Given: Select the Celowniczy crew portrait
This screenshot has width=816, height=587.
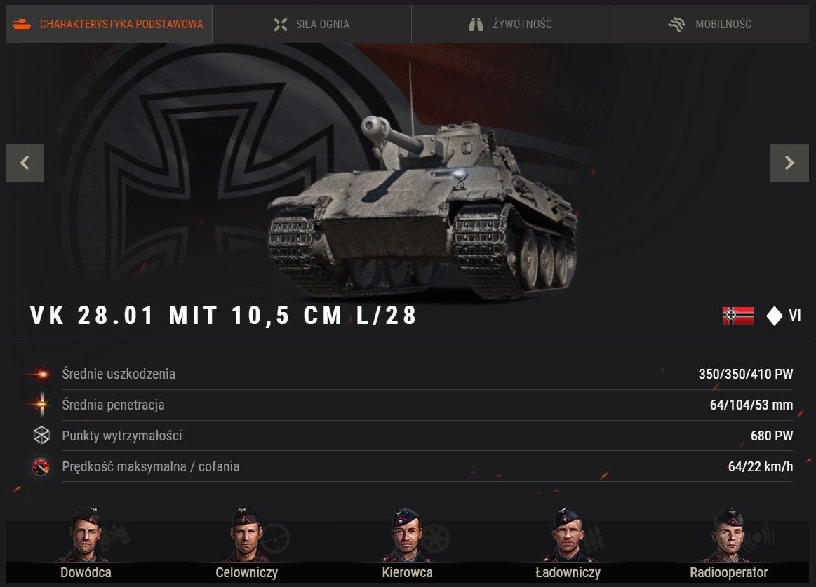Looking at the screenshot, I should (x=247, y=534).
